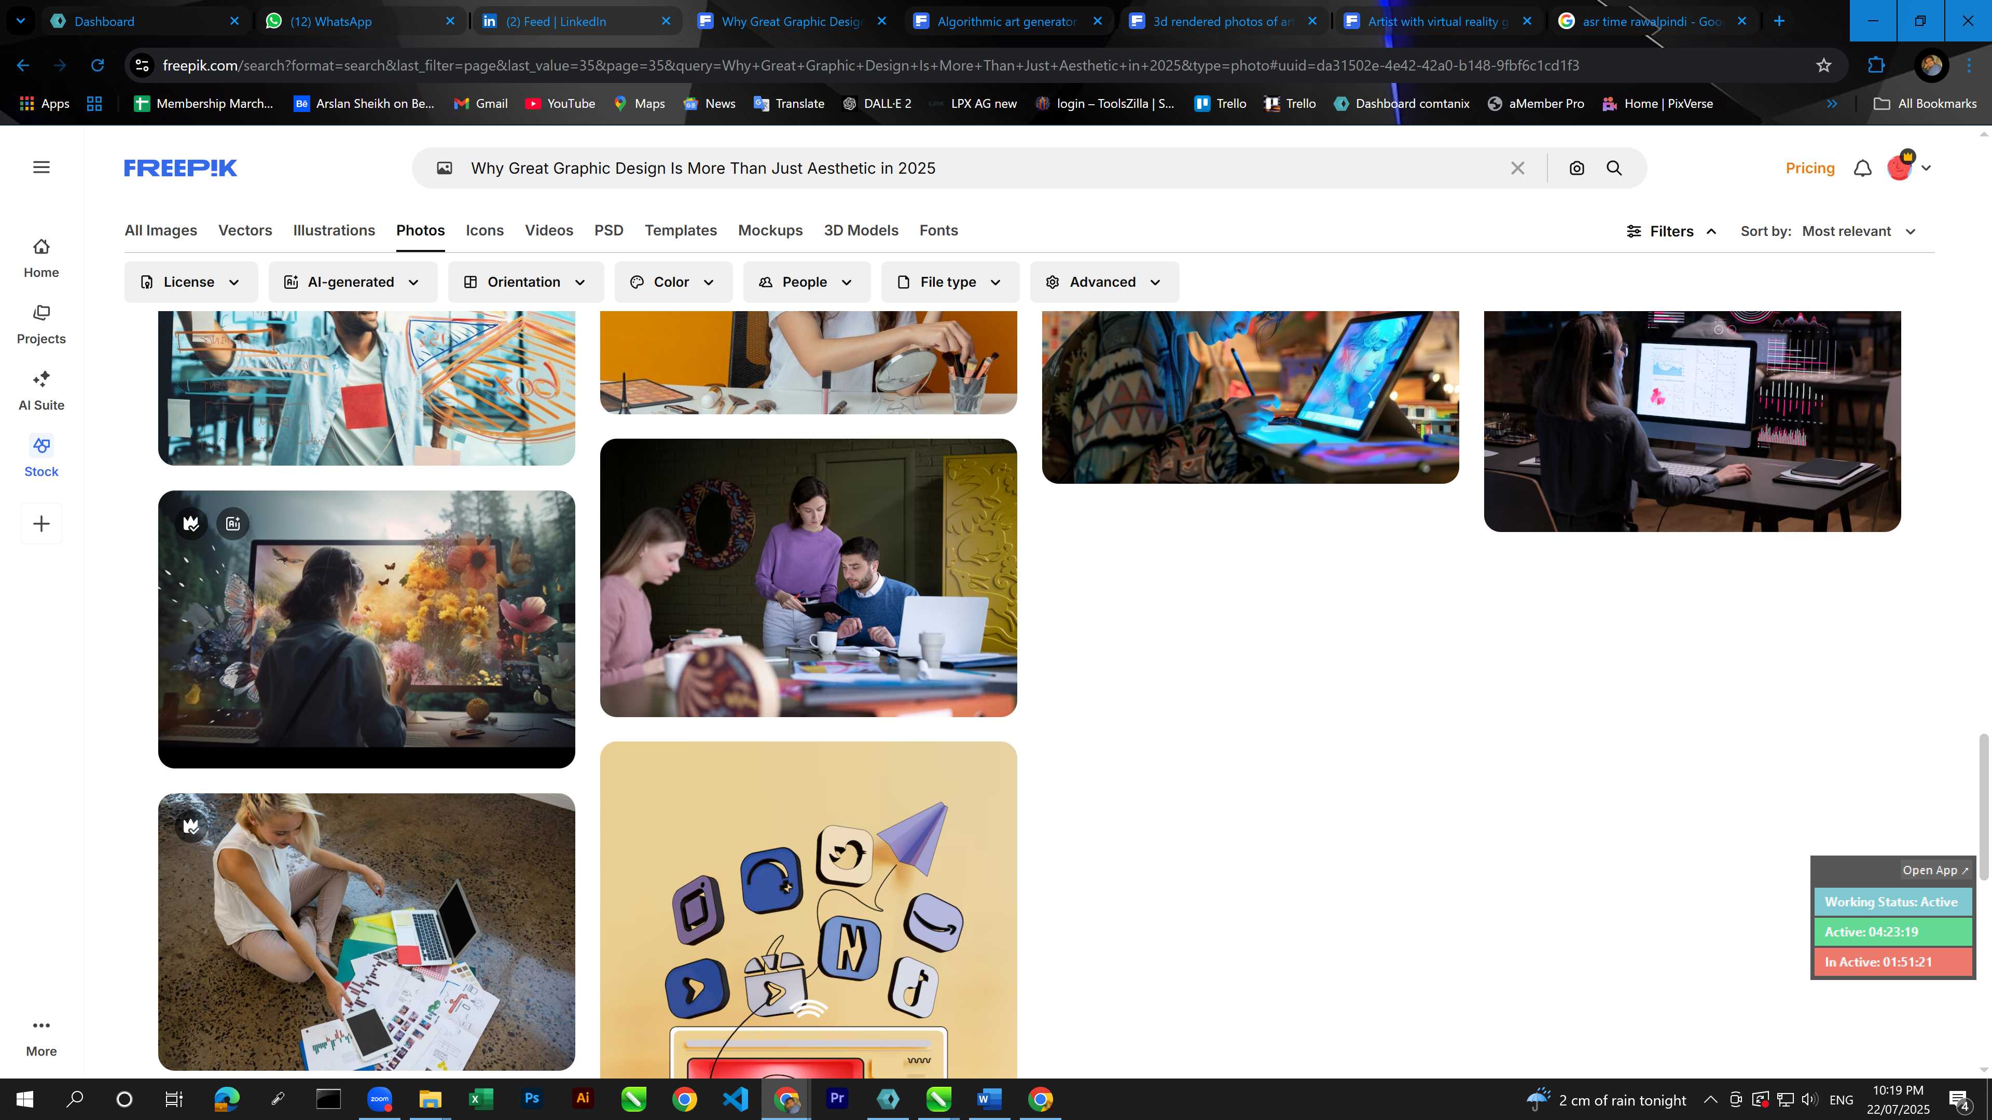Click premium crown badge on flowers photo
1992x1120 pixels.
click(x=191, y=523)
